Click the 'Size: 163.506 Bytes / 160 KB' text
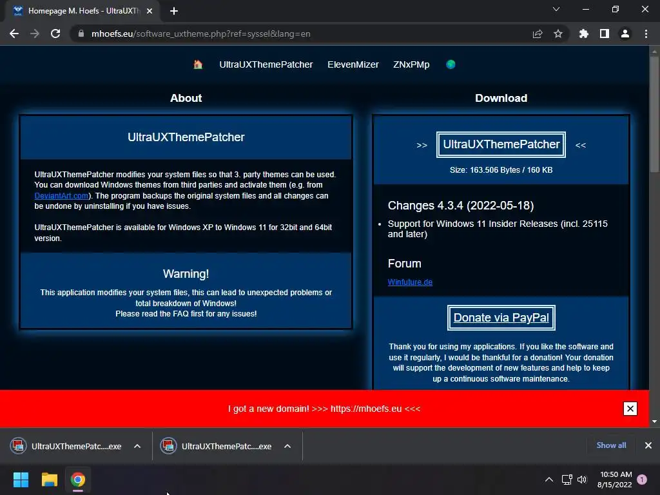 (x=501, y=170)
